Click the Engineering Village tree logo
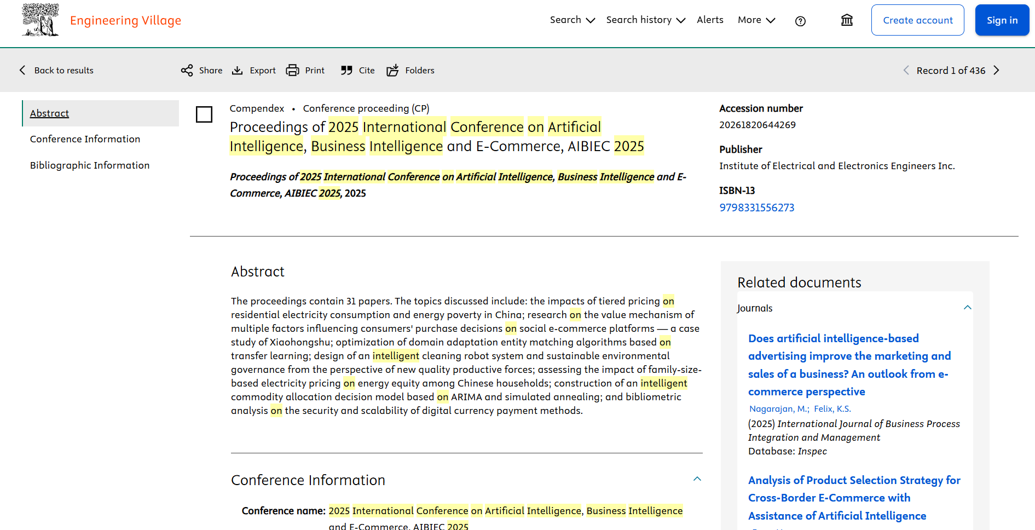The width and height of the screenshot is (1035, 530). click(40, 20)
